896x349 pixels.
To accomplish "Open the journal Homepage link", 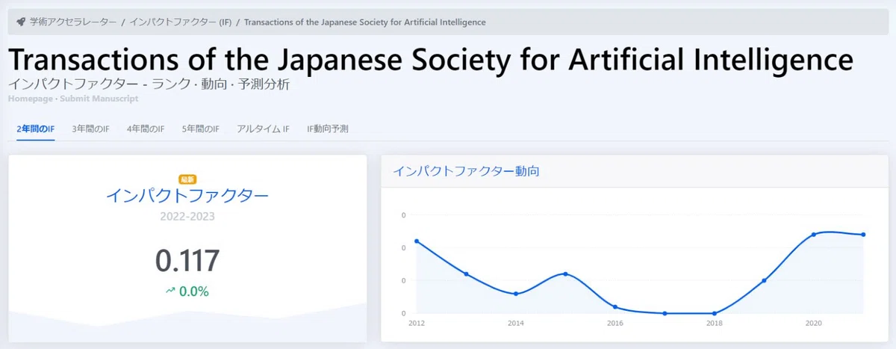I will point(31,99).
